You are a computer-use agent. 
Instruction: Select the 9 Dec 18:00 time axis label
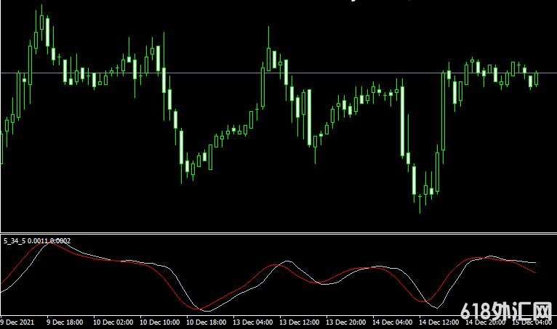click(65, 322)
